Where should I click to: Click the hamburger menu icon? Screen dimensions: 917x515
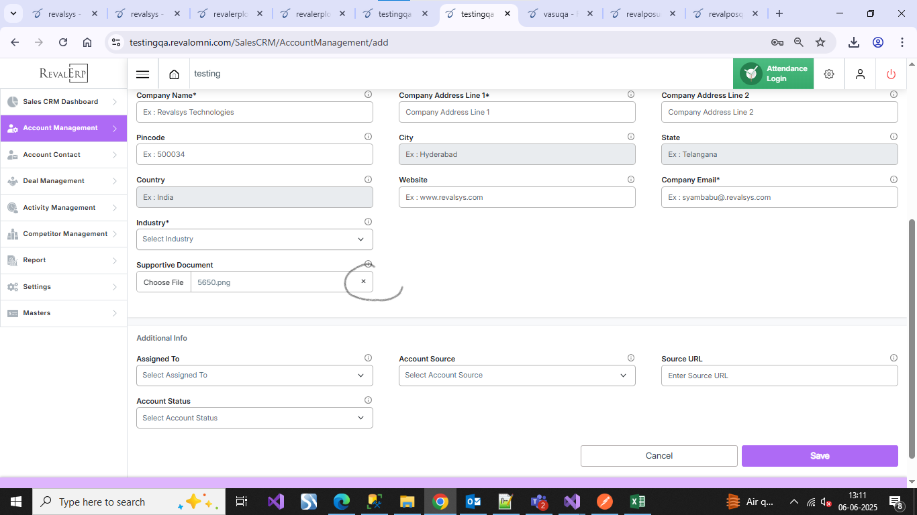pyautogui.click(x=142, y=74)
